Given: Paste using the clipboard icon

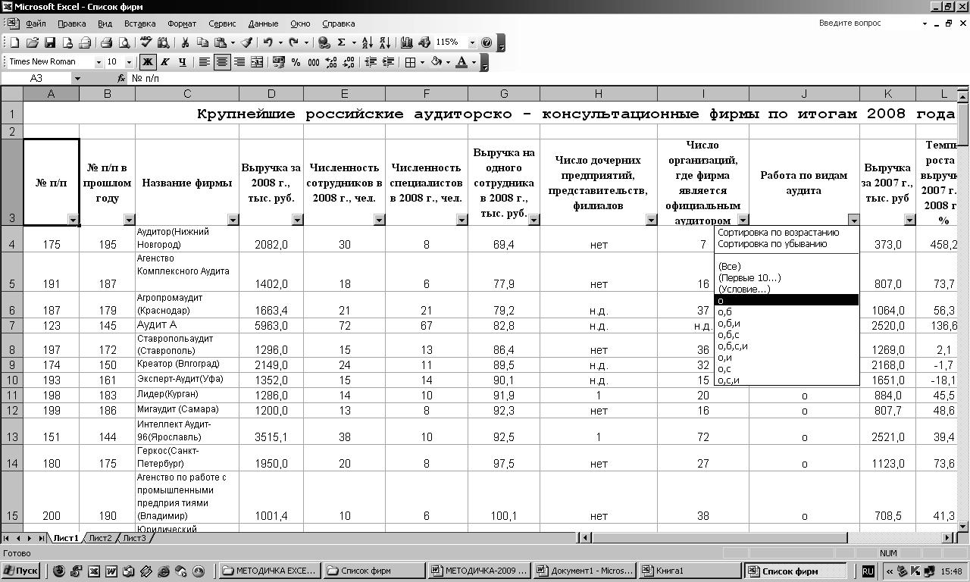Looking at the screenshot, I should pyautogui.click(x=220, y=43).
